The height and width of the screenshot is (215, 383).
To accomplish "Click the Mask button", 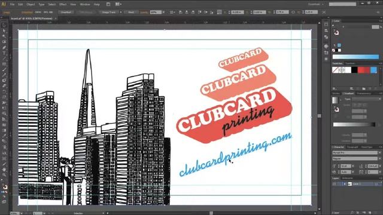I will 131,12.
